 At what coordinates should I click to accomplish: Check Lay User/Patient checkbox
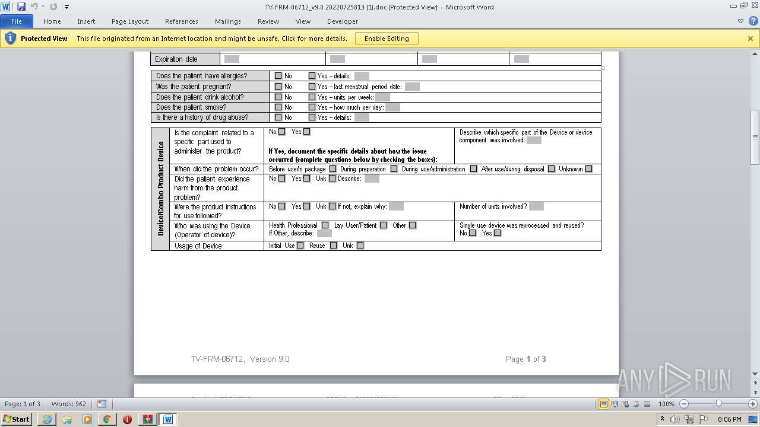click(383, 225)
